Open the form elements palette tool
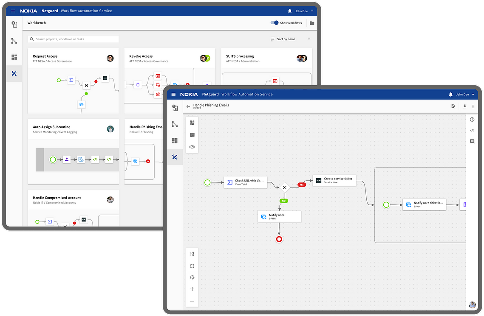 click(192, 134)
